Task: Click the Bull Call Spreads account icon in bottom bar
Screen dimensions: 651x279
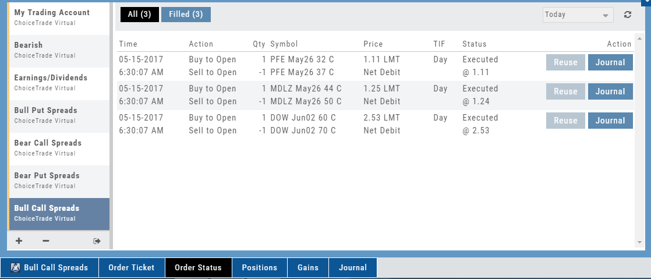Action: (x=16, y=268)
